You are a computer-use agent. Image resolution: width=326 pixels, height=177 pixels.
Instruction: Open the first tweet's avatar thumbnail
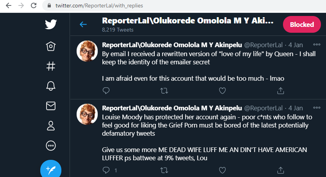click(x=87, y=50)
